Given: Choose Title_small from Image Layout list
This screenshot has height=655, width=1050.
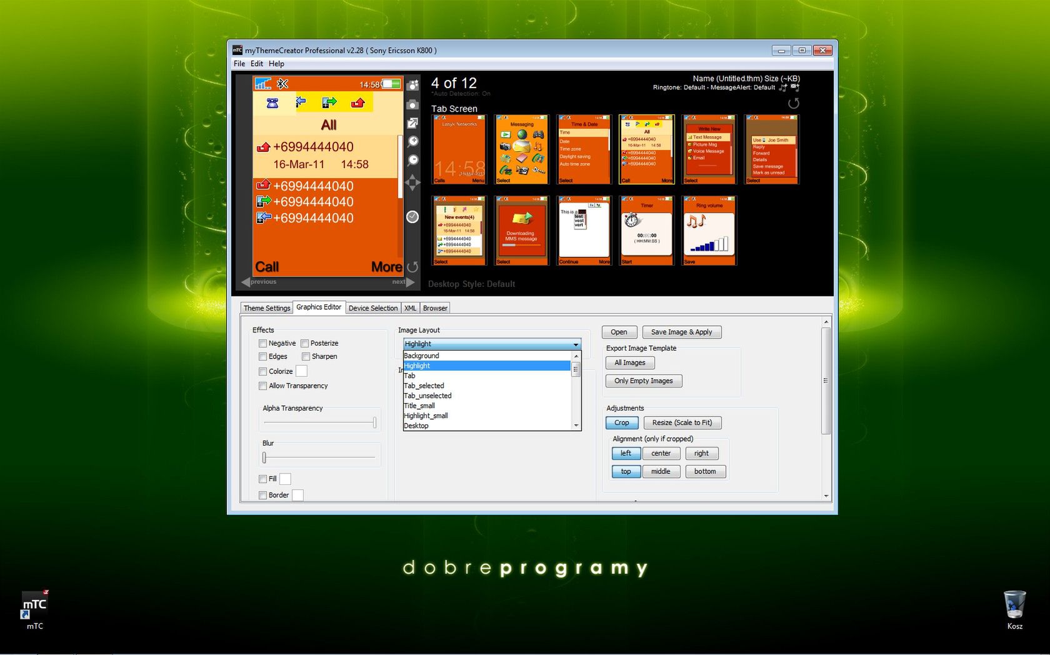Looking at the screenshot, I should tap(487, 406).
